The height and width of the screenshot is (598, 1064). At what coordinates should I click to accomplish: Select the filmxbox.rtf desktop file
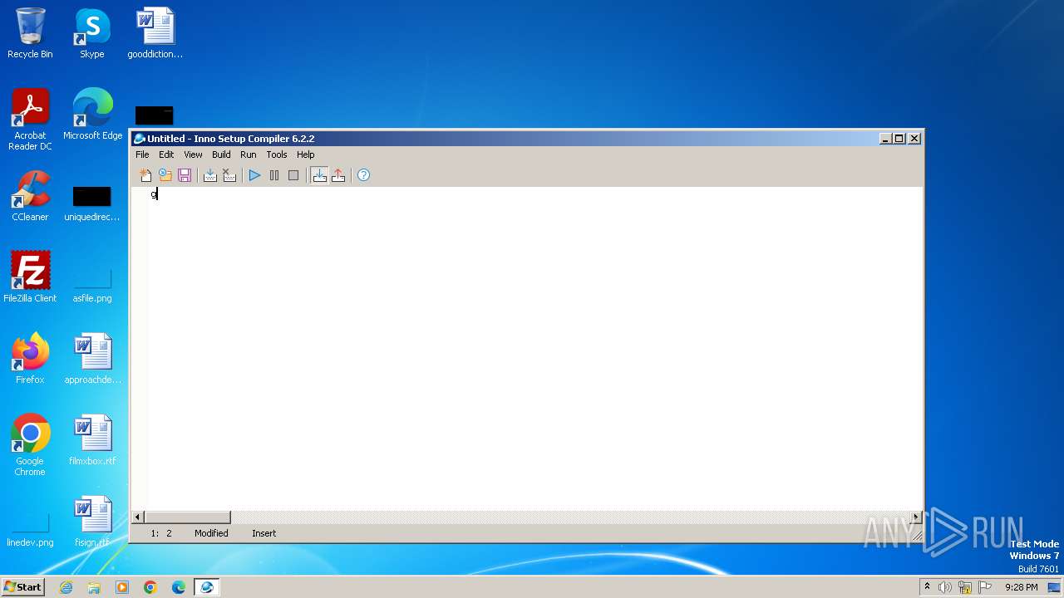[92, 440]
